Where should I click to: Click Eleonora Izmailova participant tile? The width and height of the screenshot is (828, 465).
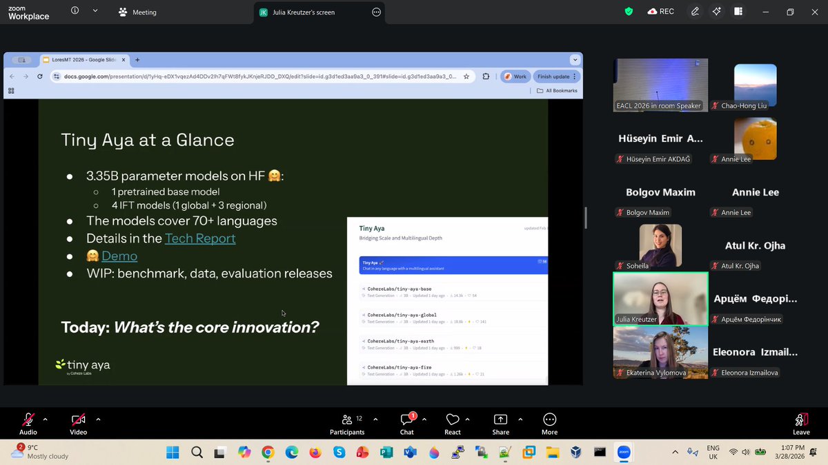[755, 352]
